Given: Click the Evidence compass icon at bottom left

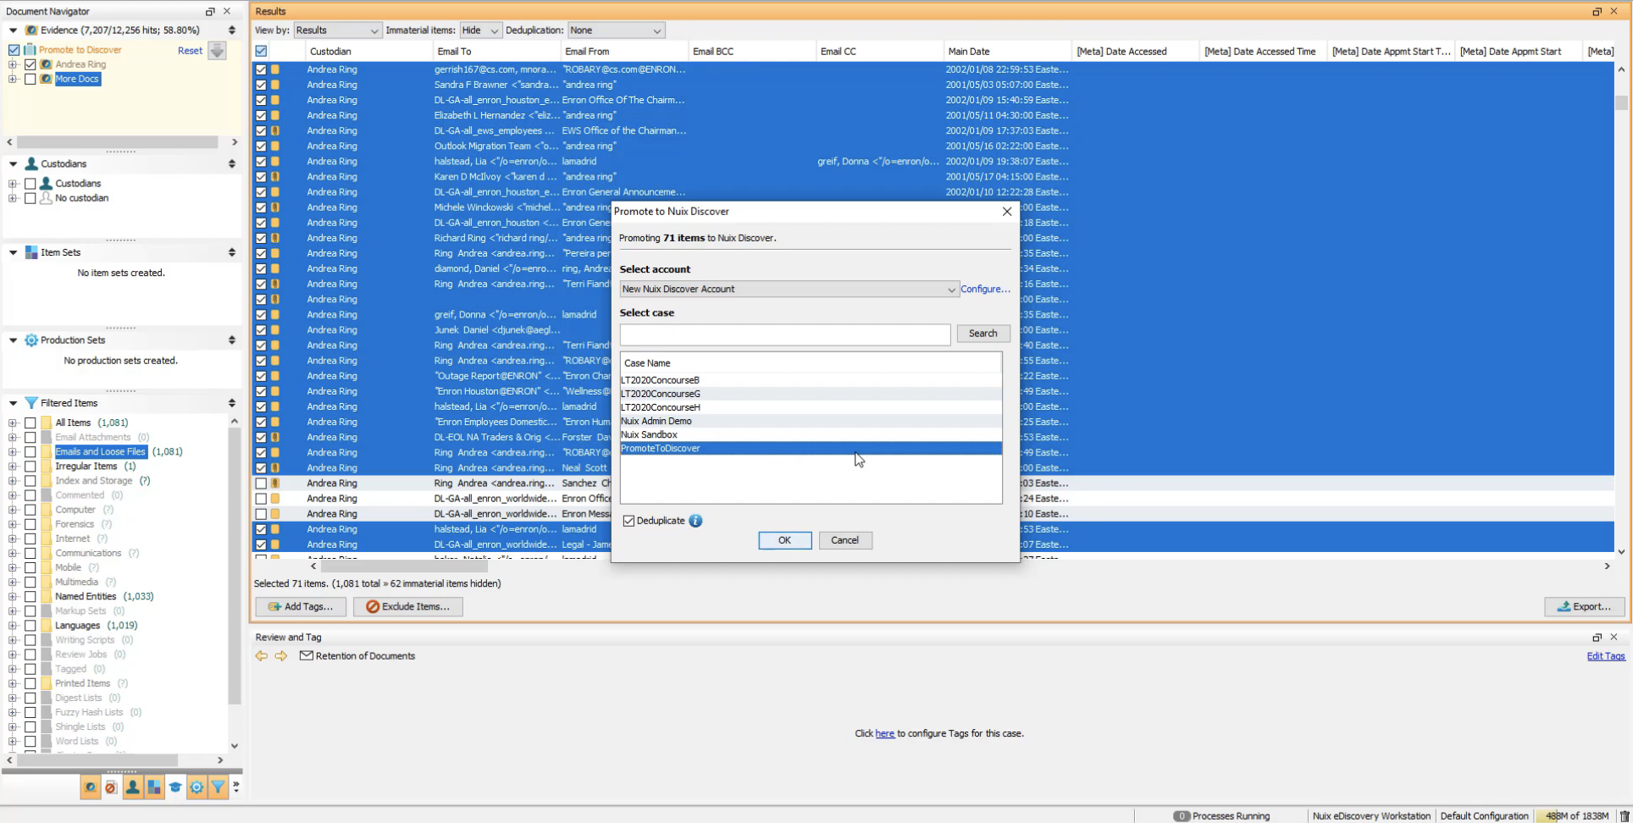Looking at the screenshot, I should (x=91, y=787).
